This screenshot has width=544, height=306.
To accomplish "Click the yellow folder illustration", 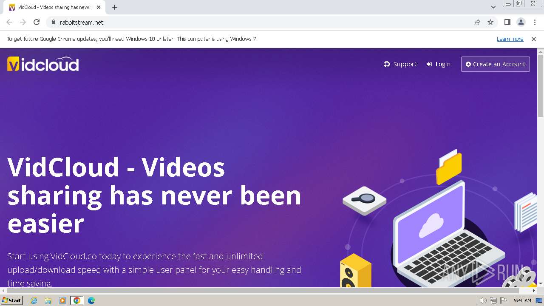I will (449, 167).
